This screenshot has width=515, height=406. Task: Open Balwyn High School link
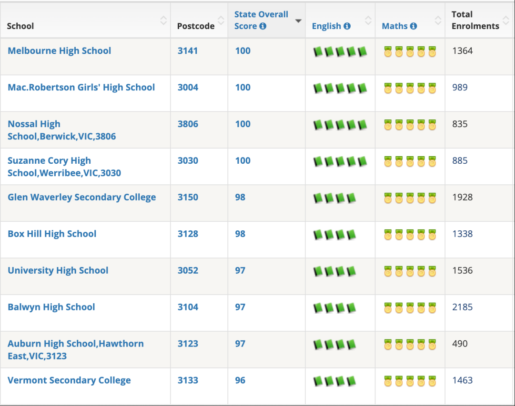[51, 307]
